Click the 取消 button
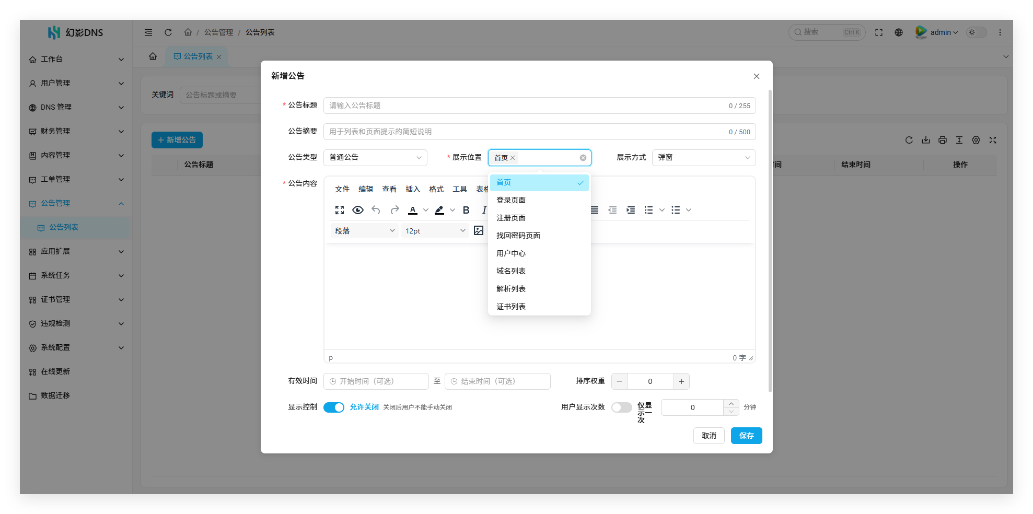Image resolution: width=1033 pixels, height=514 pixels. coord(709,436)
